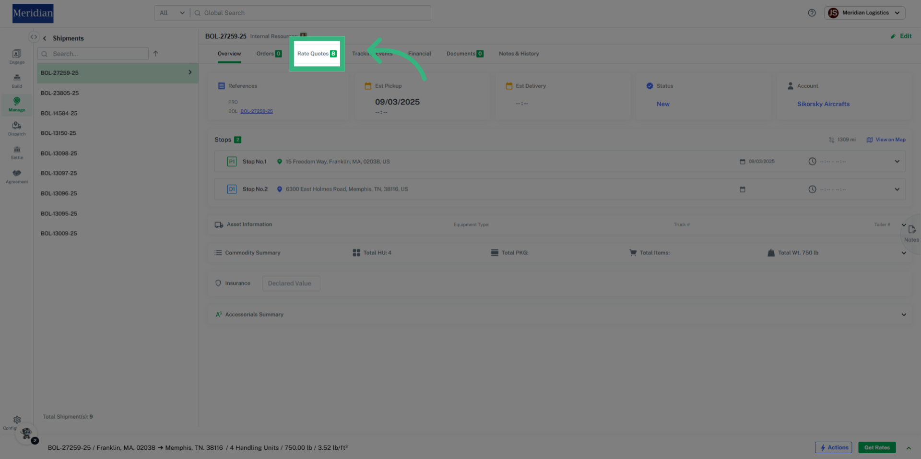Open the View on Map link
This screenshot has width=921, height=459.
tap(886, 140)
